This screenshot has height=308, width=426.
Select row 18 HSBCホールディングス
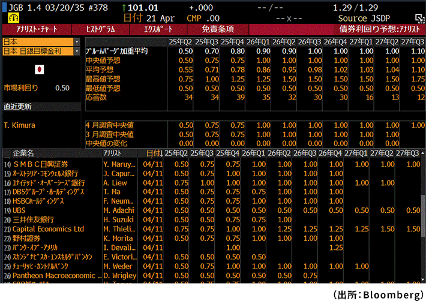[211, 201]
